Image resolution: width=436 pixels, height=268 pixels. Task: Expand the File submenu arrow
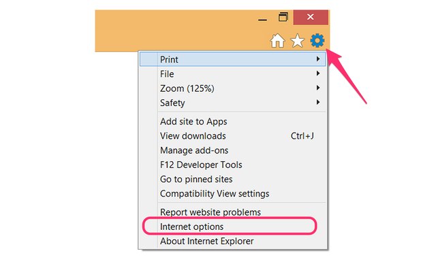pos(318,73)
